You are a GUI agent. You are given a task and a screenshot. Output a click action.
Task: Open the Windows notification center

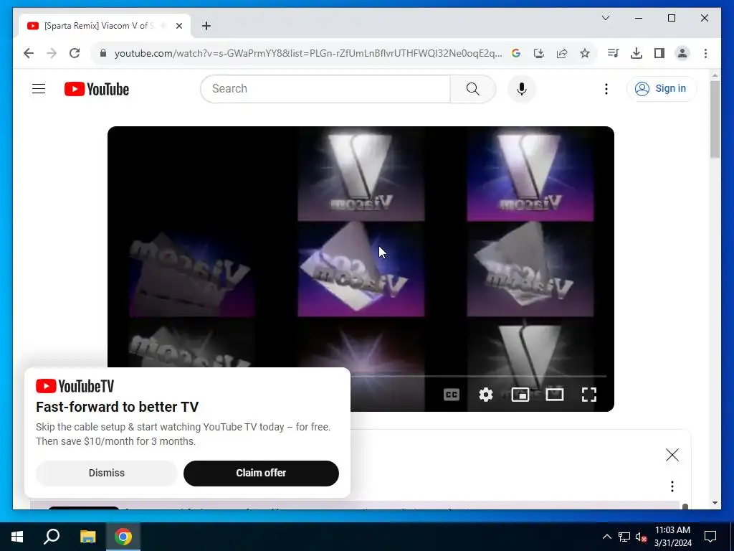click(x=710, y=537)
